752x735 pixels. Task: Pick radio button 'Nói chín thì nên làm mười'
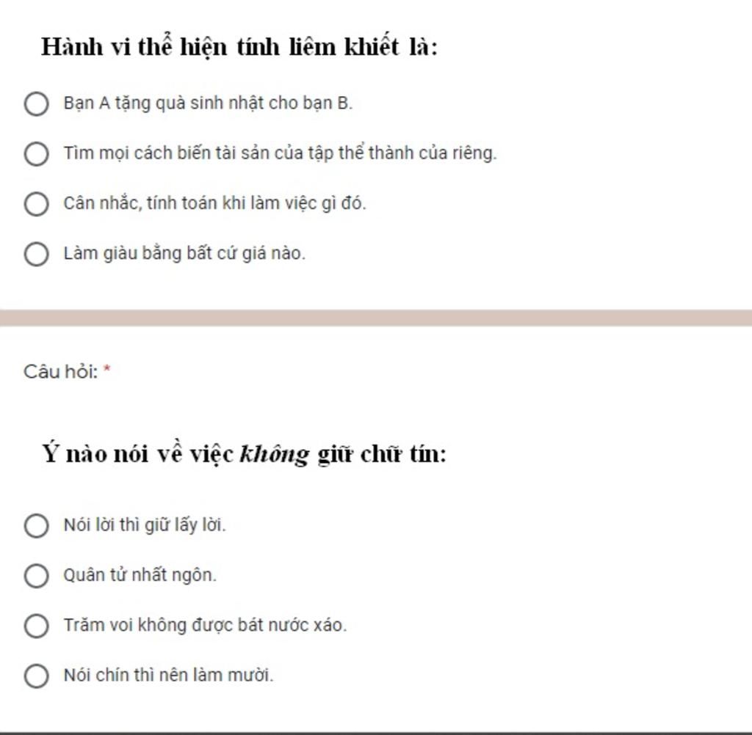tap(36, 676)
